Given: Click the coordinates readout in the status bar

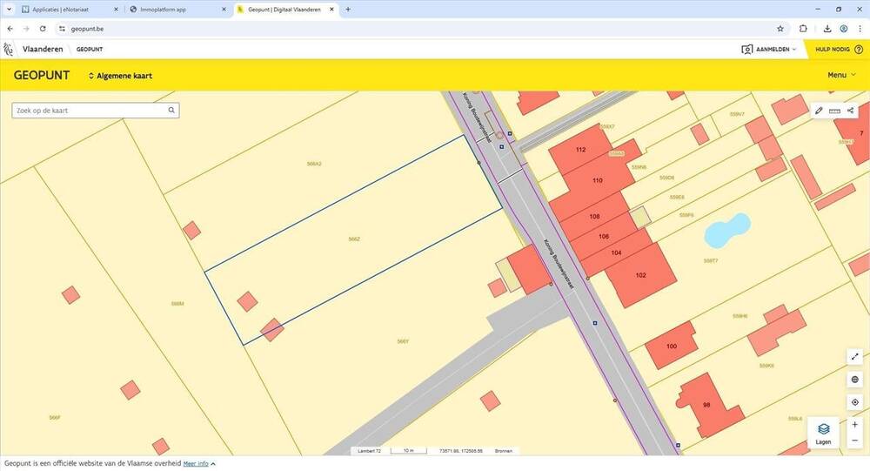Looking at the screenshot, I should [461, 451].
